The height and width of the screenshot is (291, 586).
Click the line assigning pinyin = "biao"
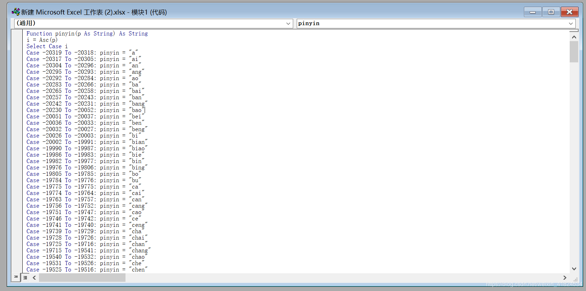[87, 149]
